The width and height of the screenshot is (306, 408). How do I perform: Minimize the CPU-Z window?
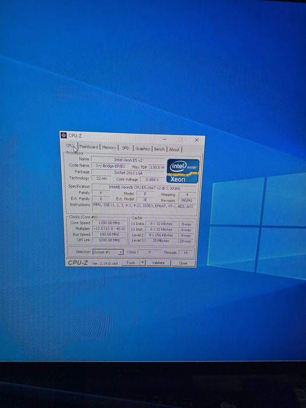(x=164, y=139)
